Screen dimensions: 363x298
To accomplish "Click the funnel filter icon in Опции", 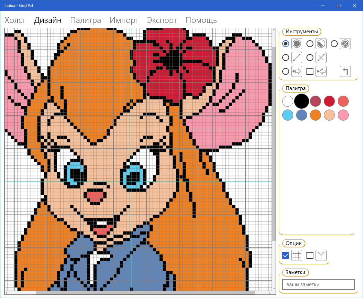I will 321,255.
